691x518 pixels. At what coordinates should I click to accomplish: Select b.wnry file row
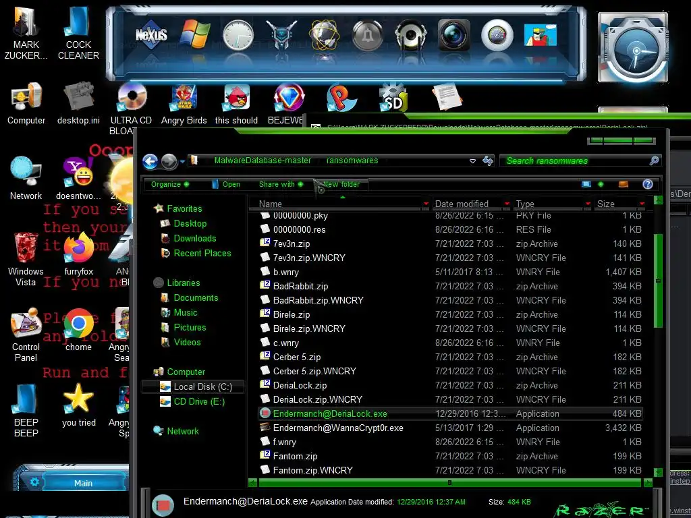450,272
